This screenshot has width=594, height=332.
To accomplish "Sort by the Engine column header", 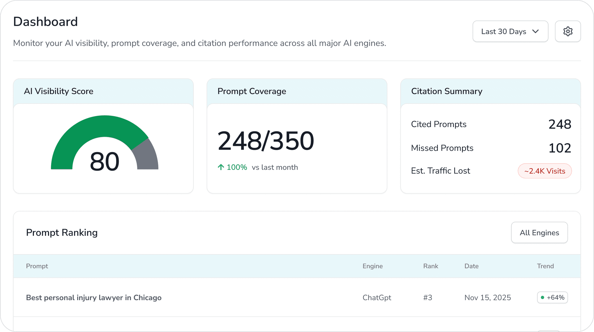I will coord(372,266).
